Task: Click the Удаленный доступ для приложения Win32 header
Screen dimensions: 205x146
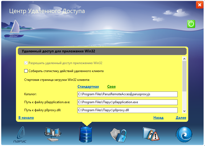Action: (58, 51)
